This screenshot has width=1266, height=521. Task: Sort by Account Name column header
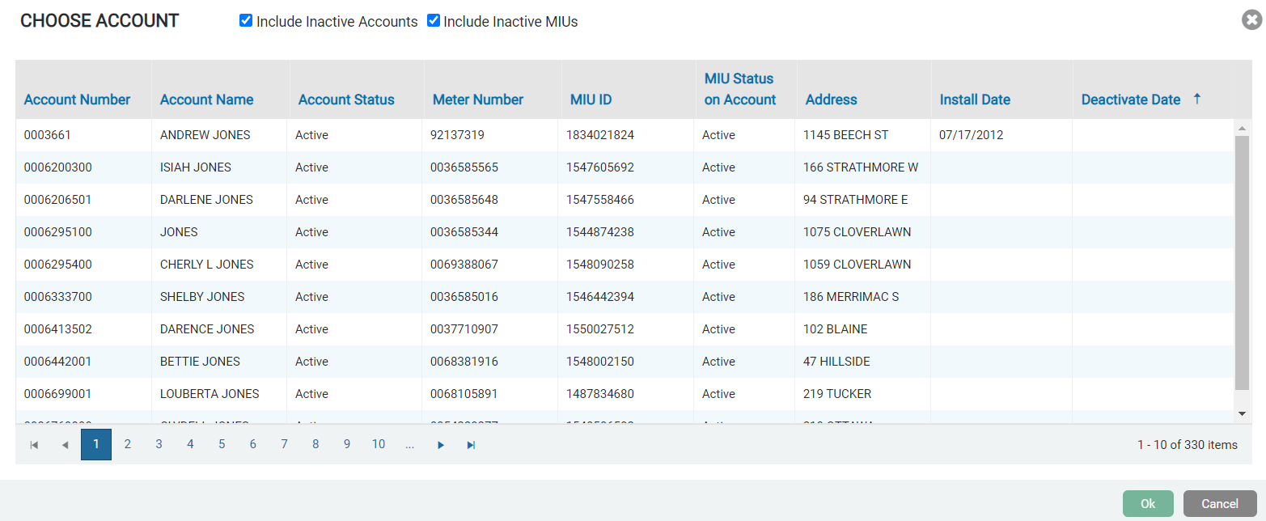[x=206, y=100]
